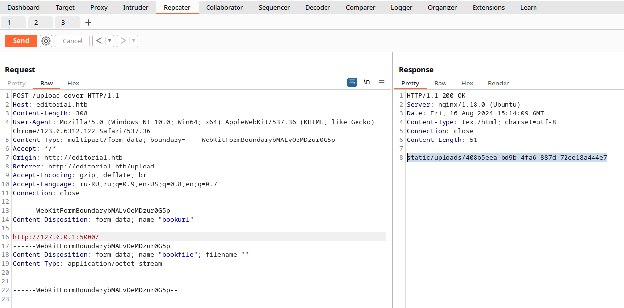The width and height of the screenshot is (624, 308).
Task: Click the Server: nginx/1.18.0 response header
Action: pos(463,105)
